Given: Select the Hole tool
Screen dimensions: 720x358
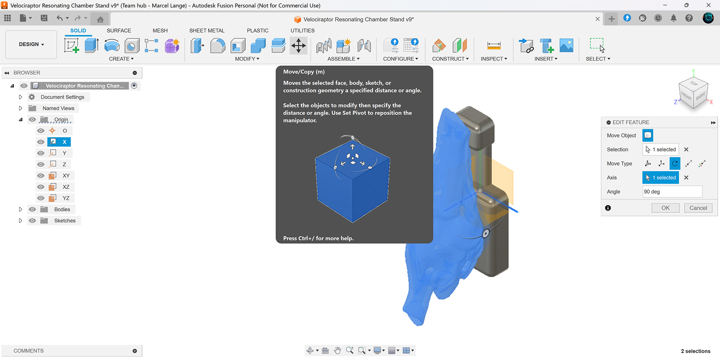Looking at the screenshot, I should click(x=132, y=46).
